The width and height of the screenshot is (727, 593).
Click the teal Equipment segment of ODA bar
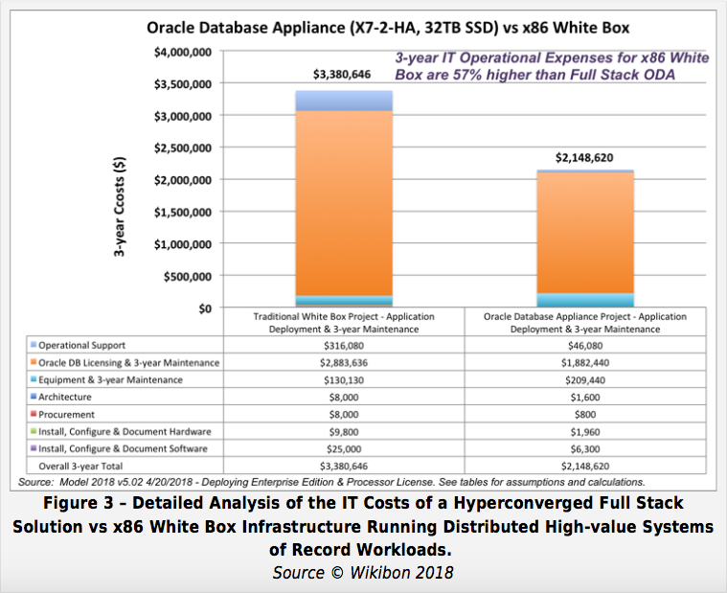pos(585,300)
